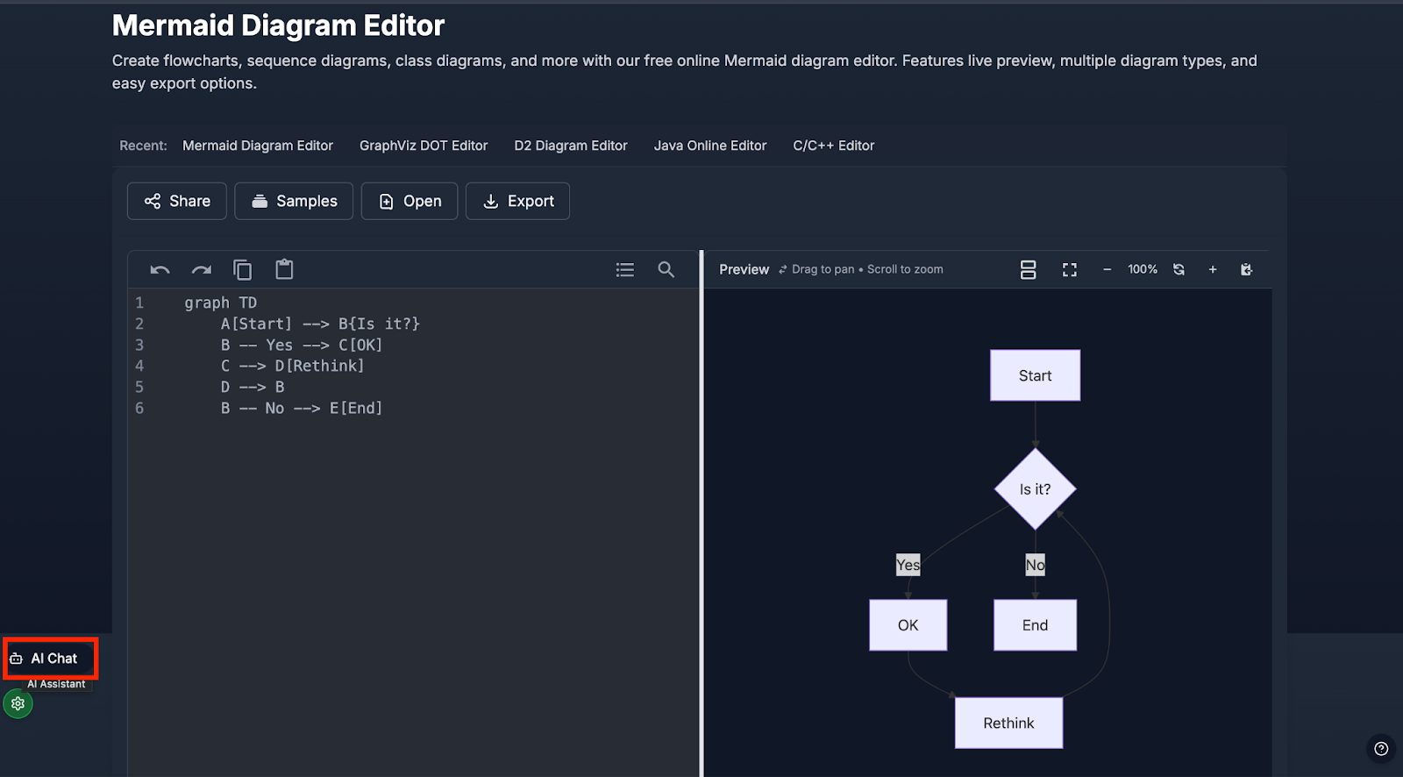The height and width of the screenshot is (777, 1403).
Task: Open the Samples menu
Action: pyautogui.click(x=294, y=201)
